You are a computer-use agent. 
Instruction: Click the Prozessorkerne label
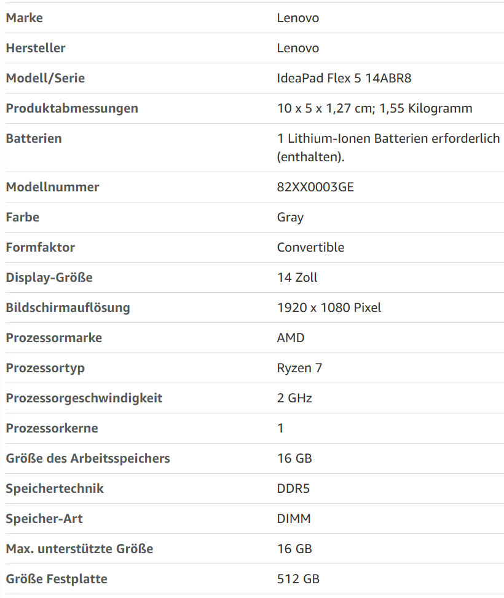coord(52,428)
